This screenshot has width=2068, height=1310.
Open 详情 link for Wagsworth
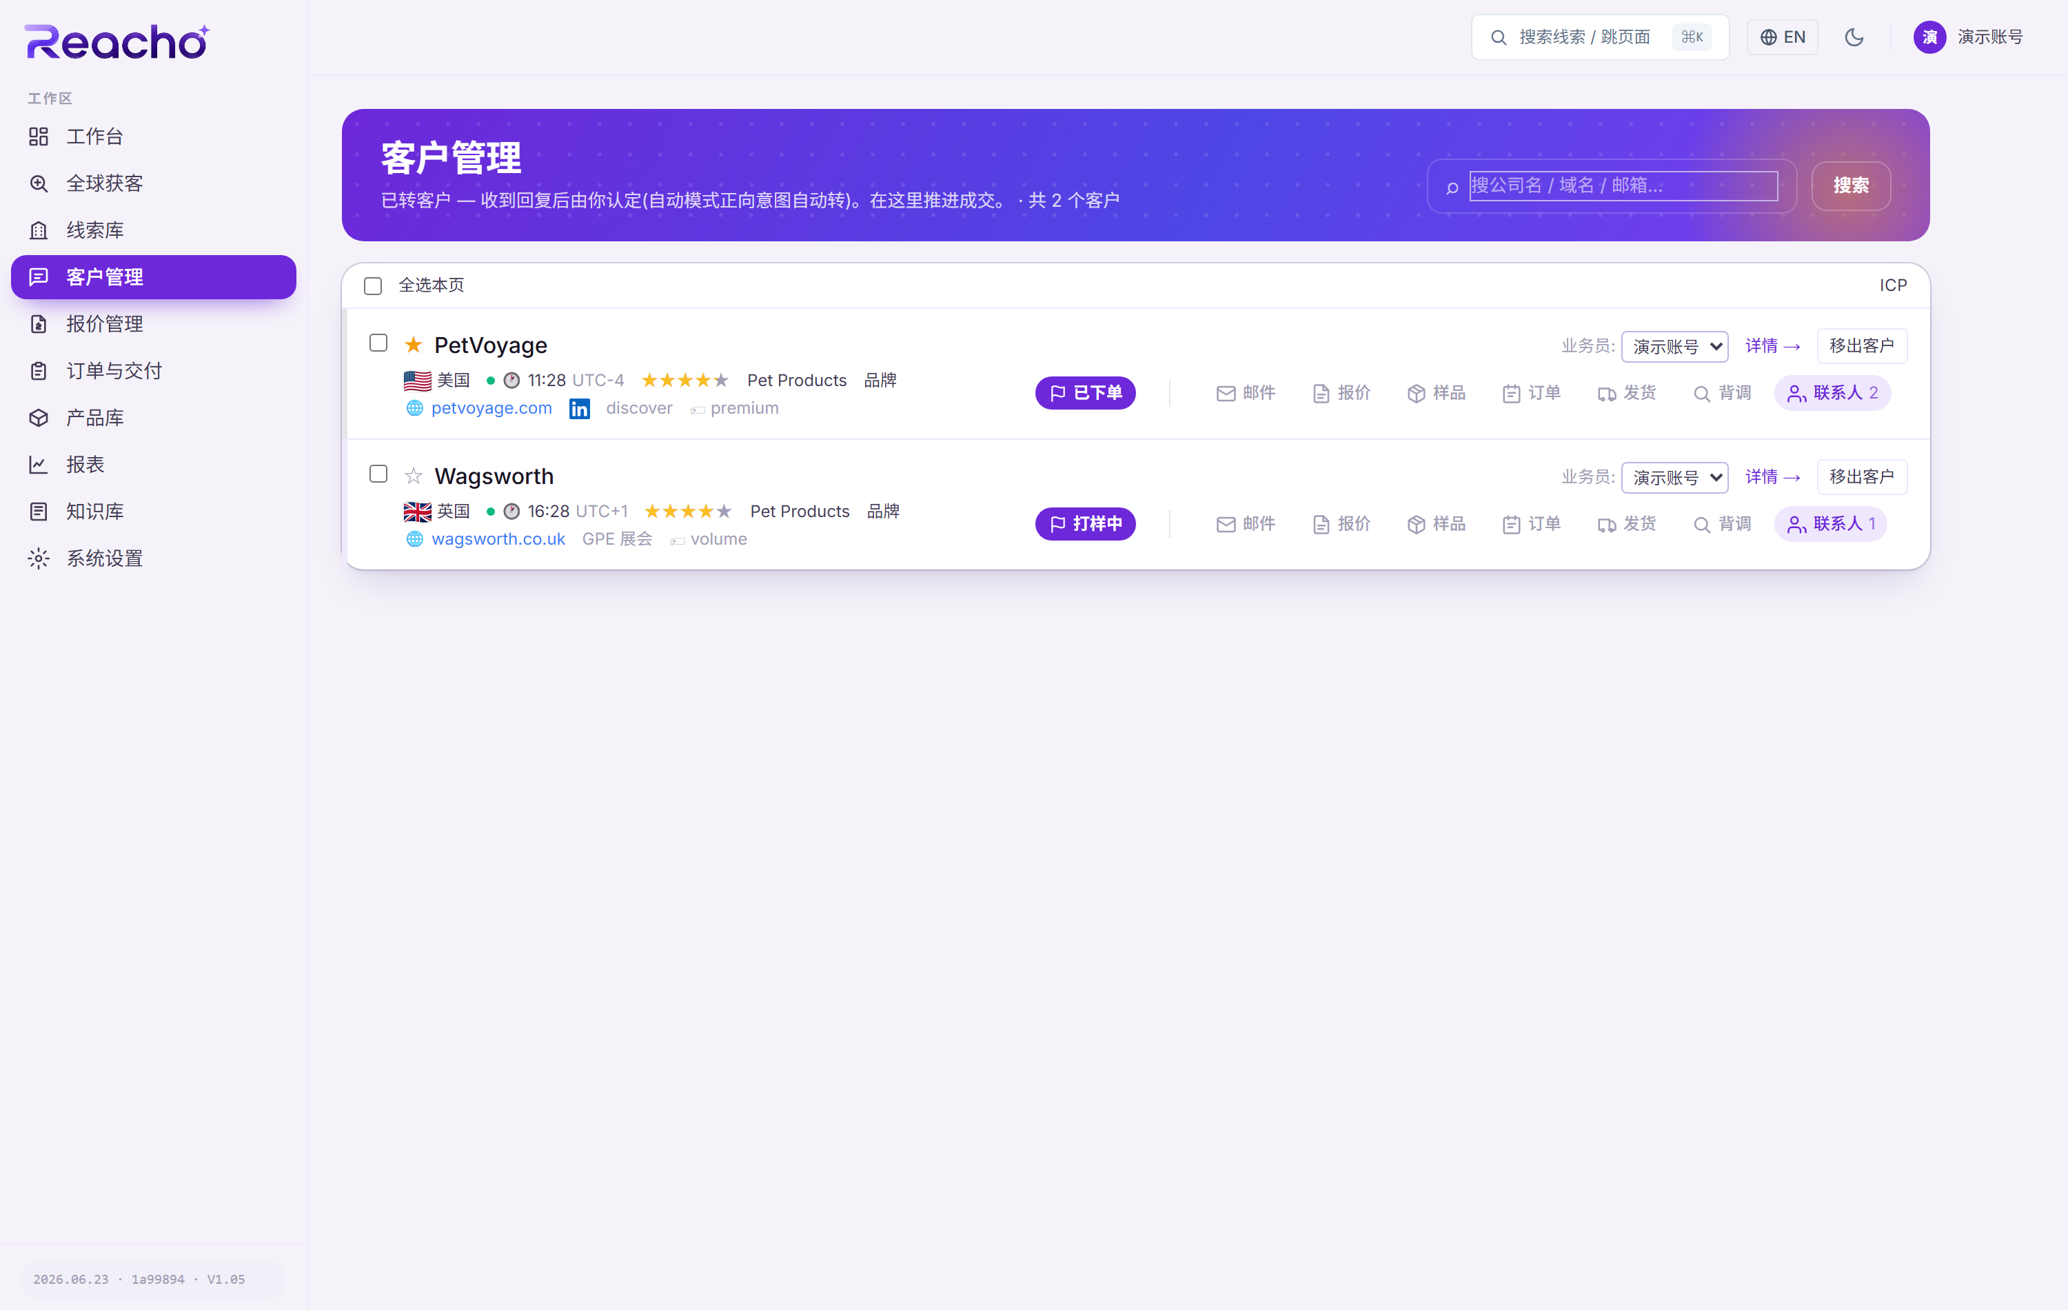[1772, 476]
